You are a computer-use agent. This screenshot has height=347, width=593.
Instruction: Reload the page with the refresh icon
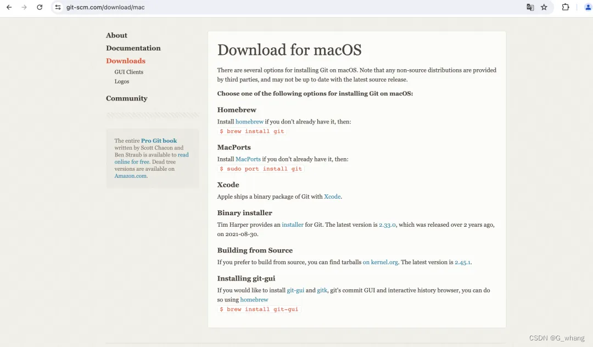[x=40, y=7]
